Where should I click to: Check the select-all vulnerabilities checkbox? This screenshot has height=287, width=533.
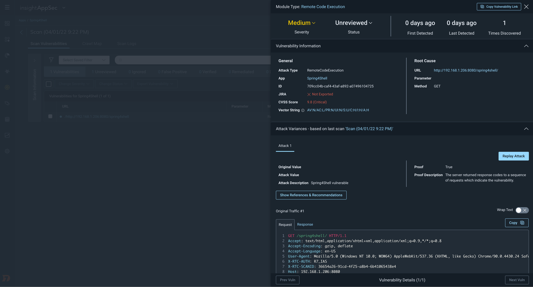click(x=49, y=84)
